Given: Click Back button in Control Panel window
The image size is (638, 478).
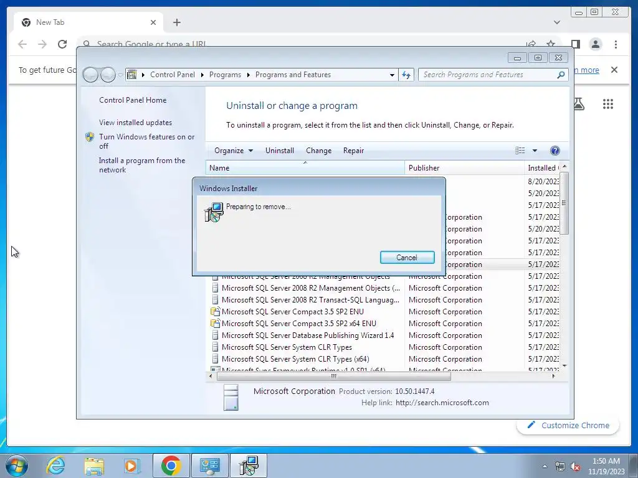Looking at the screenshot, I should point(90,75).
